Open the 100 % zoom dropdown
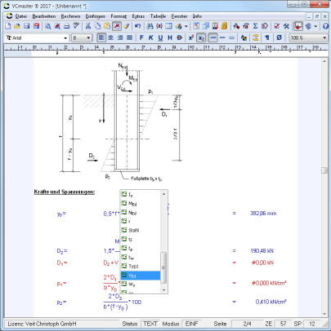This screenshot has width=331, height=331. click(324, 38)
